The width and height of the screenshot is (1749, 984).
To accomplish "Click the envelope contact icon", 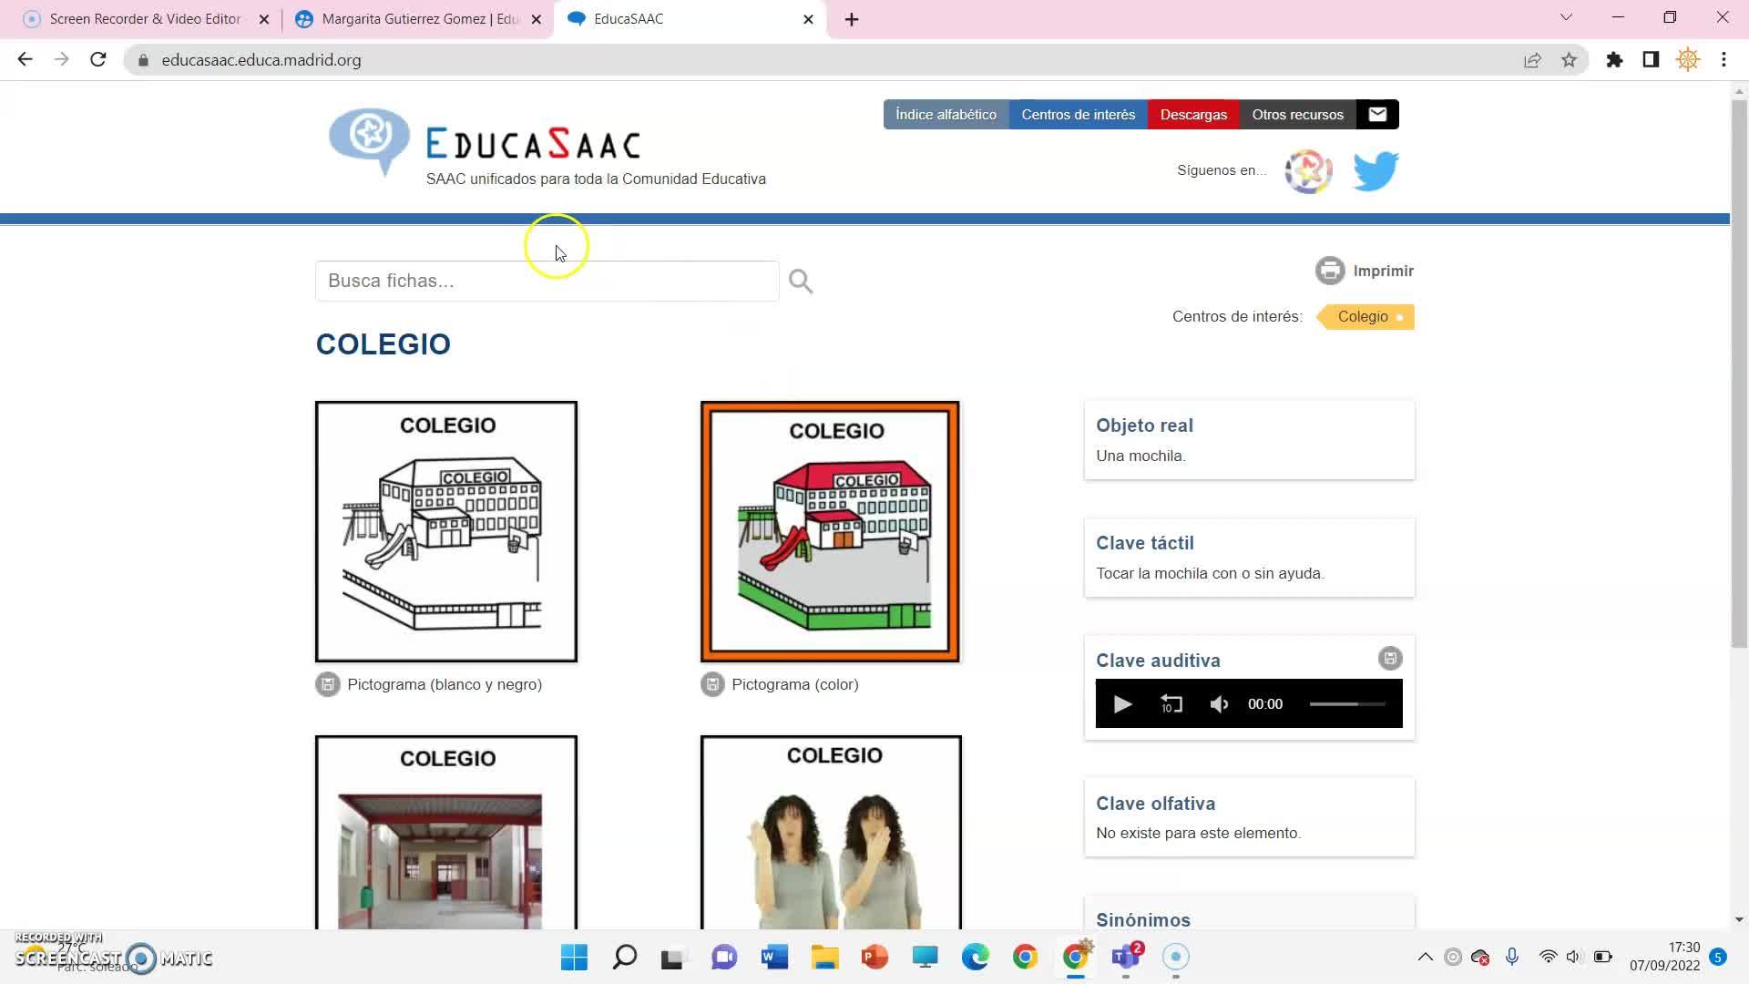I will [x=1377, y=115].
